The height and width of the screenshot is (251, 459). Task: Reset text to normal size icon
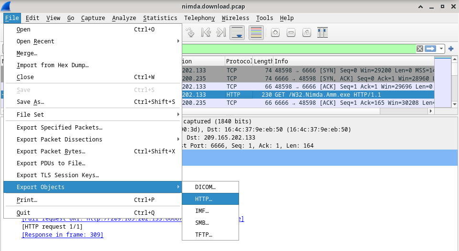pyautogui.click(x=306, y=32)
